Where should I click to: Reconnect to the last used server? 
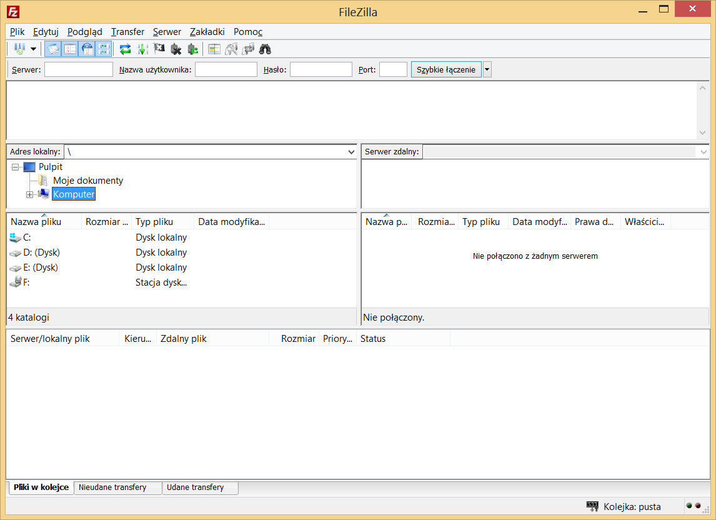point(192,49)
